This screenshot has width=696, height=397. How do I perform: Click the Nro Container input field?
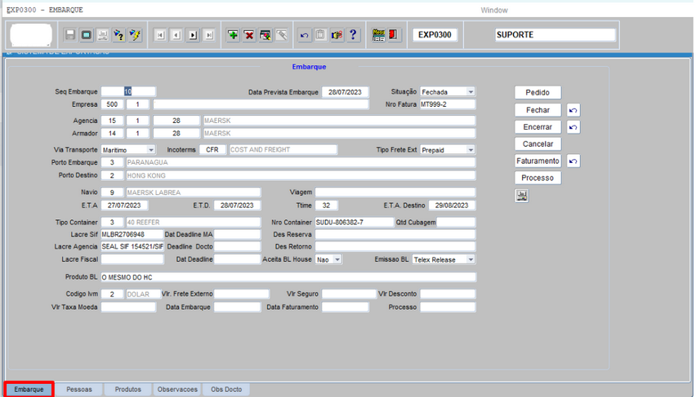353,223
